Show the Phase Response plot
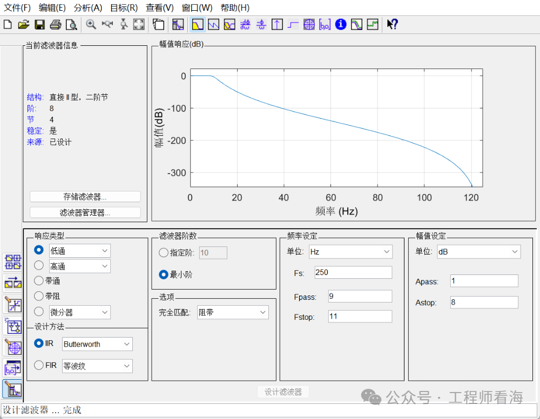Image resolution: width=540 pixels, height=419 pixels. click(213, 24)
